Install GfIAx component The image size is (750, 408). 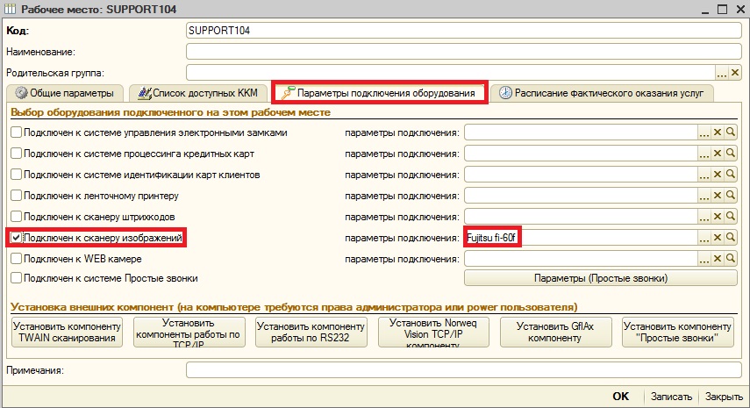tap(556, 332)
